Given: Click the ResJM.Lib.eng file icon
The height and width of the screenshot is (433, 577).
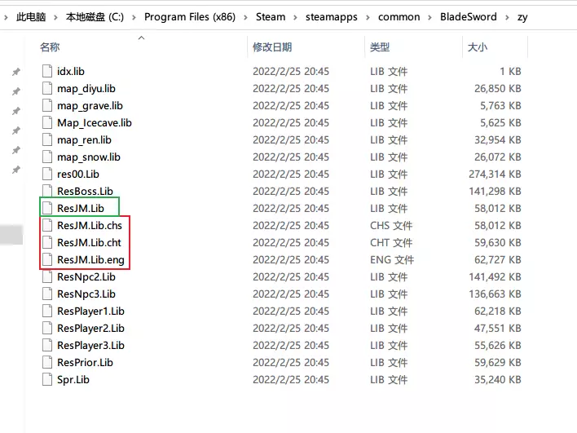Looking at the screenshot, I should click(47, 259).
